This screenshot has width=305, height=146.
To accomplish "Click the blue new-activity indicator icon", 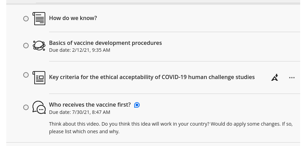I will pos(137,105).
